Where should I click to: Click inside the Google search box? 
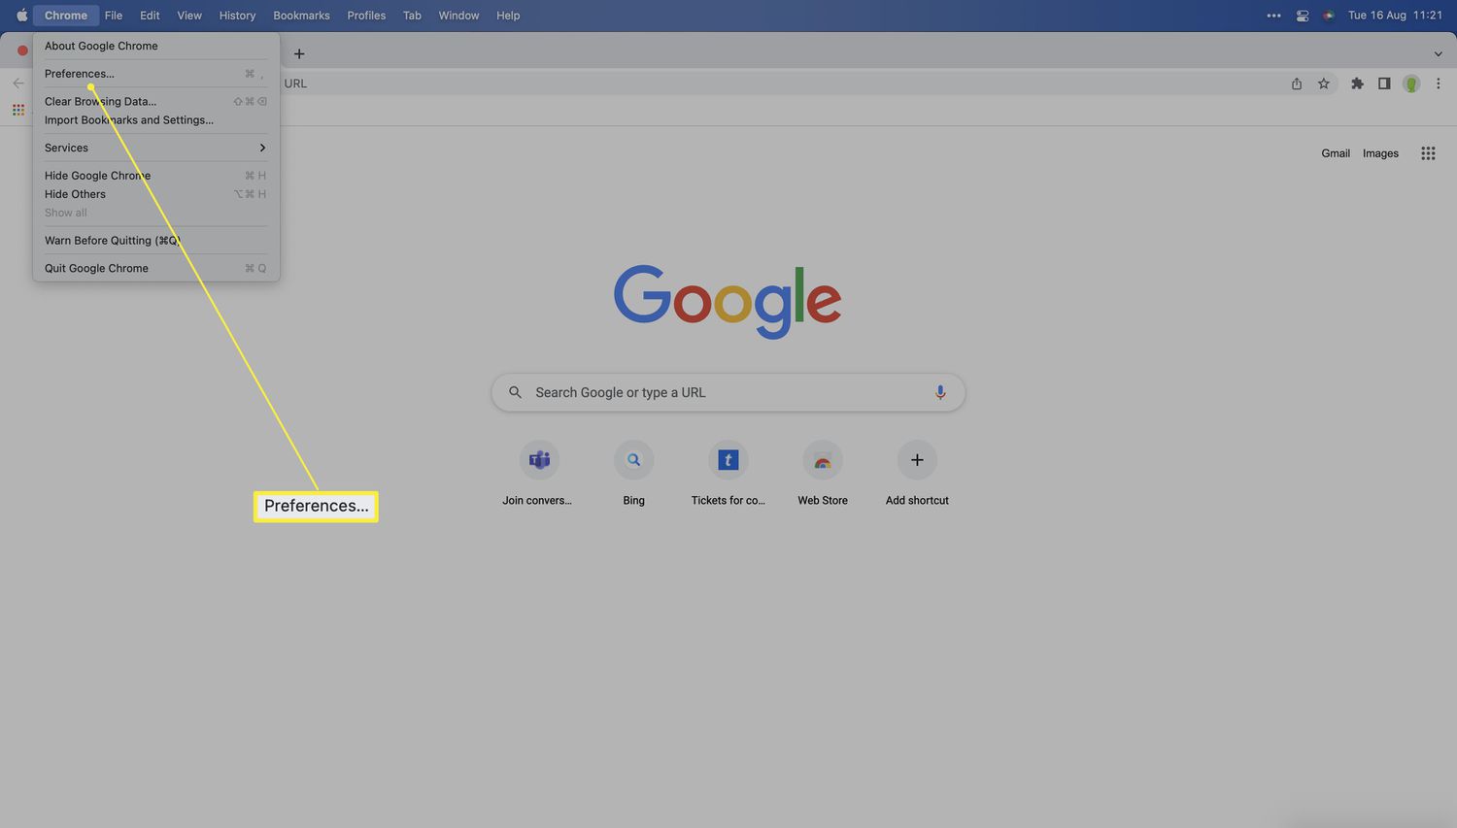click(728, 392)
